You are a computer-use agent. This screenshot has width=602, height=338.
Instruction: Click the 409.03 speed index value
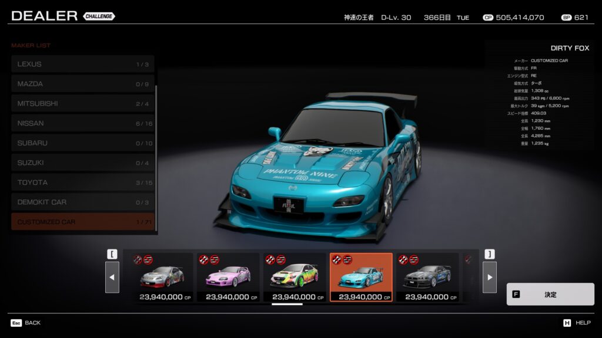pyautogui.click(x=539, y=113)
